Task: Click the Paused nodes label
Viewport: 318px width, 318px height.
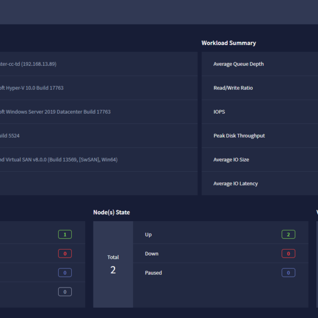Action: click(153, 273)
